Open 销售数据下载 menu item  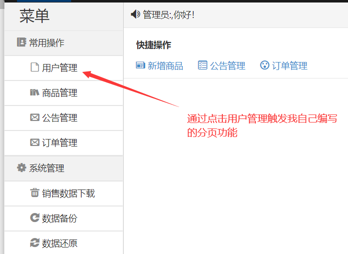[64, 193]
